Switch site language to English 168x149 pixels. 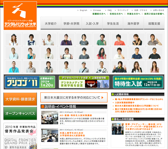pyautogui.click(x=83, y=10)
